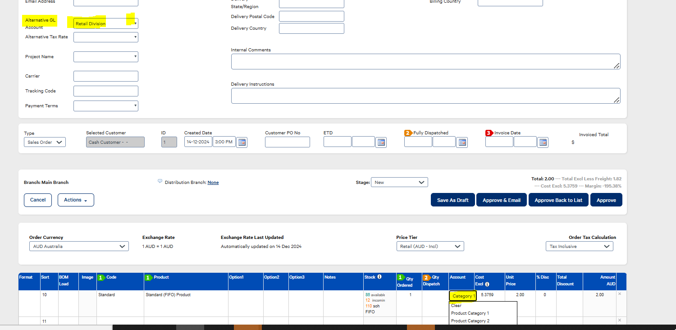The width and height of the screenshot is (676, 330).
Task: Open the Payment Terms dropdown
Action: pos(105,105)
